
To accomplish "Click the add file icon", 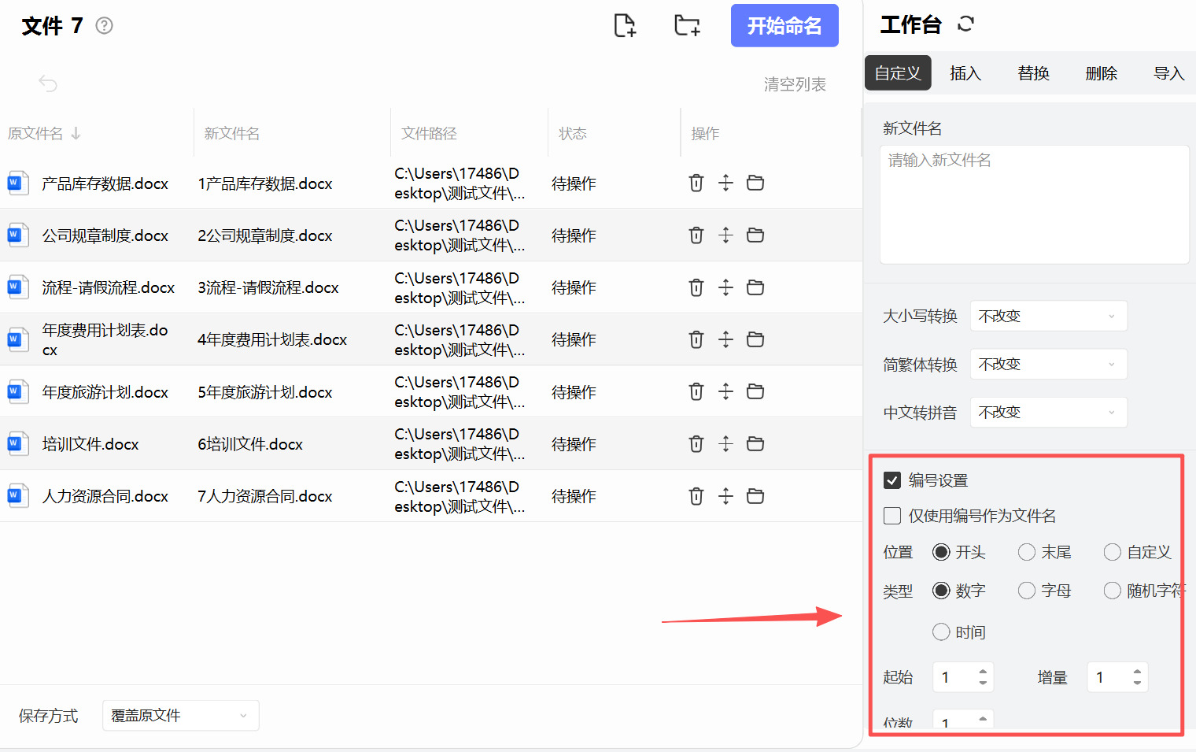I will click(625, 25).
